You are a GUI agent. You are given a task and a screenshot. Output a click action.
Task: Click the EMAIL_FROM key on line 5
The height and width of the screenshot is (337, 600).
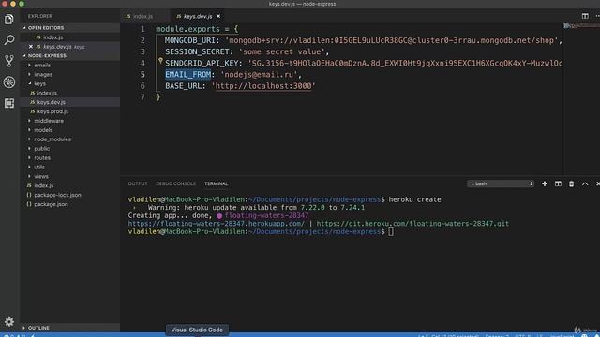coord(187,75)
